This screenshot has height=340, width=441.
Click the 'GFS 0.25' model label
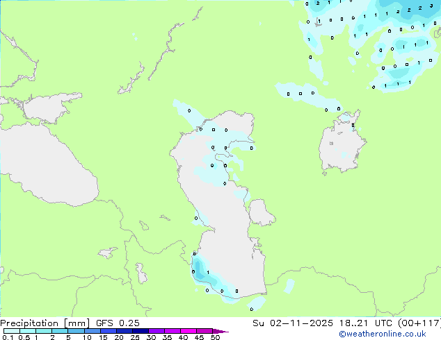(x=118, y=323)
